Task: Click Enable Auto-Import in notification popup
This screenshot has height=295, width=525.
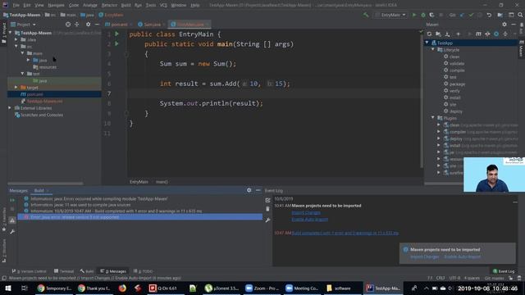Action: [x=462, y=256]
